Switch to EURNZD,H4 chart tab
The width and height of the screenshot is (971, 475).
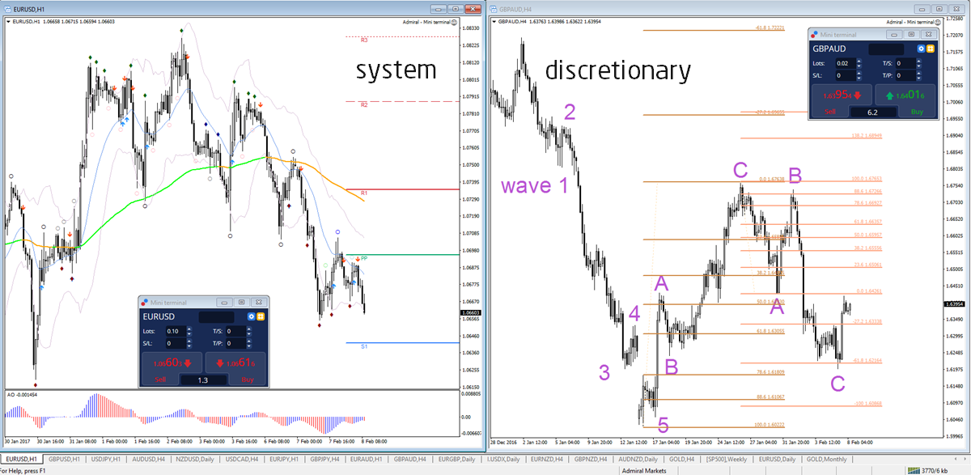click(x=547, y=459)
